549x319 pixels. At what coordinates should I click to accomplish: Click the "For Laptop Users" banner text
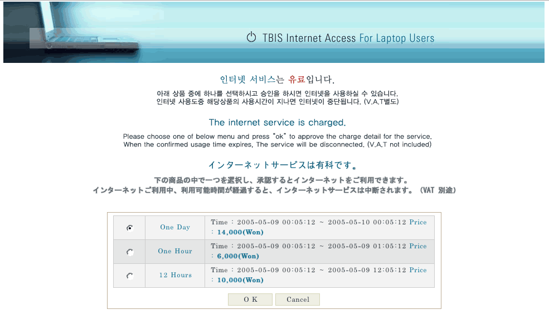396,38
